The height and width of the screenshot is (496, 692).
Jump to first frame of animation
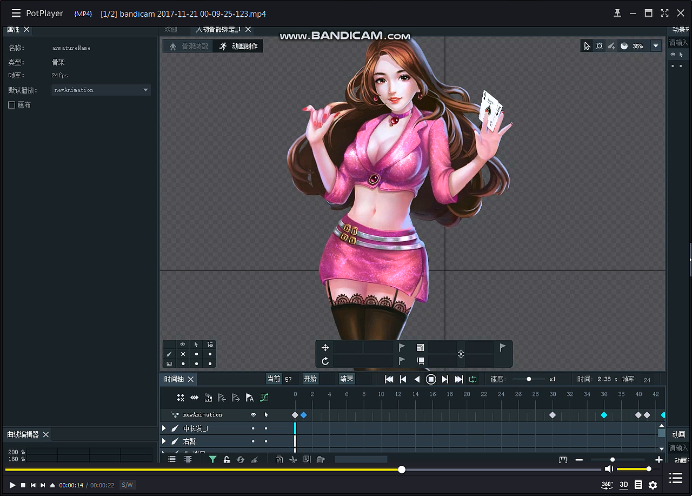point(389,379)
